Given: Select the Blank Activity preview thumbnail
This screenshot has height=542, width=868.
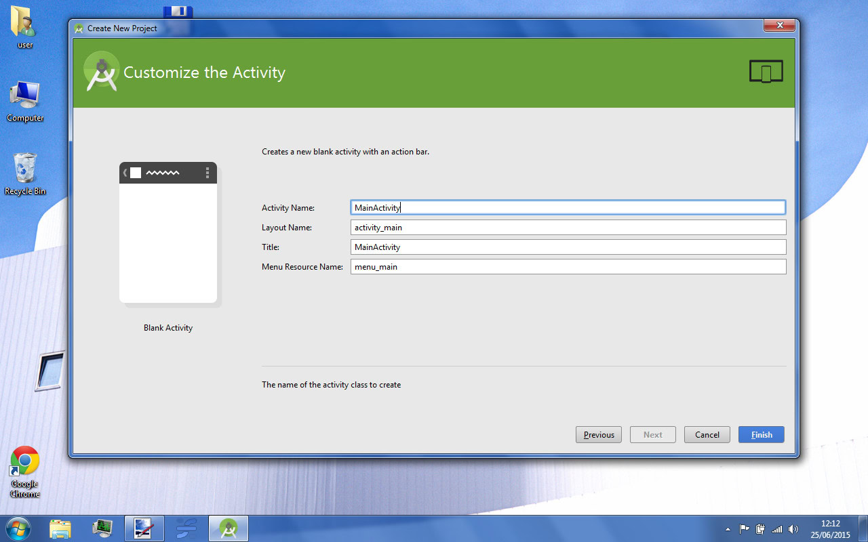Looking at the screenshot, I should pyautogui.click(x=167, y=232).
